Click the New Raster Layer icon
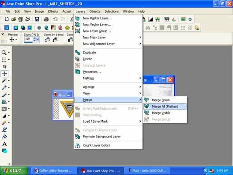233x175 pixels. (77, 18)
